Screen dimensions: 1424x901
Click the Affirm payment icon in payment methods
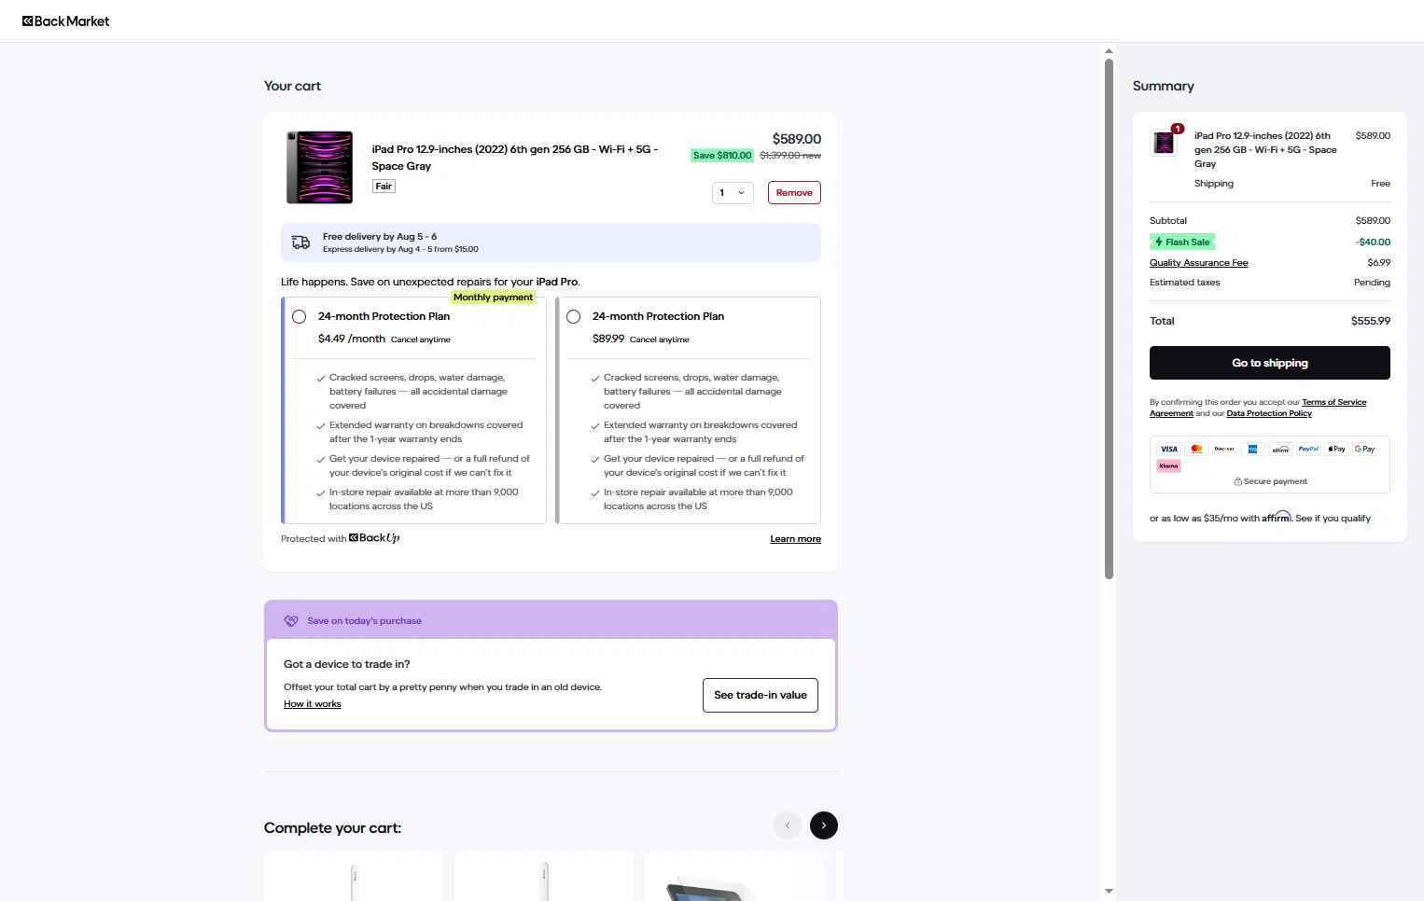(x=1280, y=449)
